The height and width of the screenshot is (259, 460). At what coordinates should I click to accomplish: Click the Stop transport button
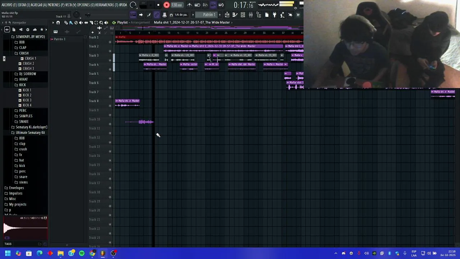pos(158,5)
